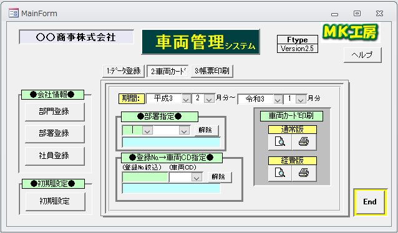Click the ●登録No.→車両CD指定● heading
398x233 pixels.
click(172, 158)
